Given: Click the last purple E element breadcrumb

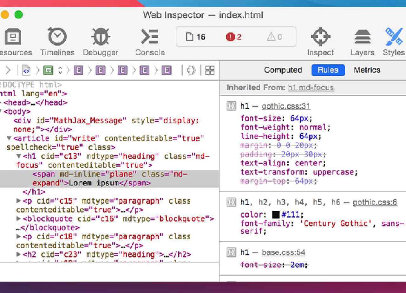Looking at the screenshot, I should pos(166,70).
